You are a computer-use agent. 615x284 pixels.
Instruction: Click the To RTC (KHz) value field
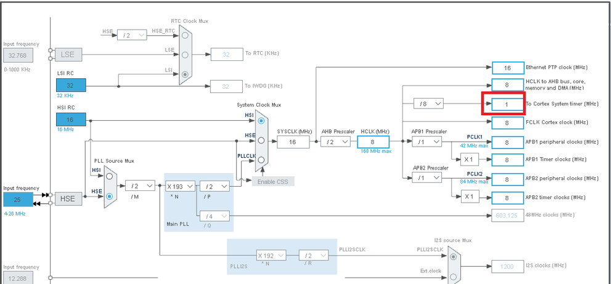pyautogui.click(x=226, y=55)
